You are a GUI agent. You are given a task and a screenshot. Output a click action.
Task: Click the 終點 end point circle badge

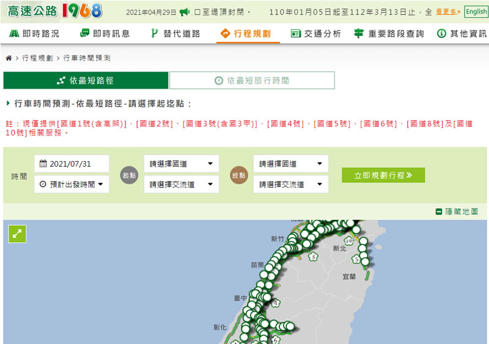coord(239,174)
